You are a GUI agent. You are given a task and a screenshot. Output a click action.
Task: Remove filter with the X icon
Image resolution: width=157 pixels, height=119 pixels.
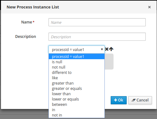click(x=107, y=49)
